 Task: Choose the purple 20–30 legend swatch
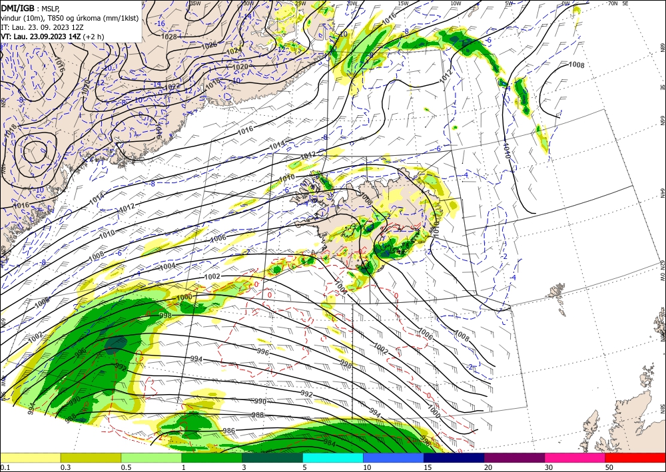514,457
